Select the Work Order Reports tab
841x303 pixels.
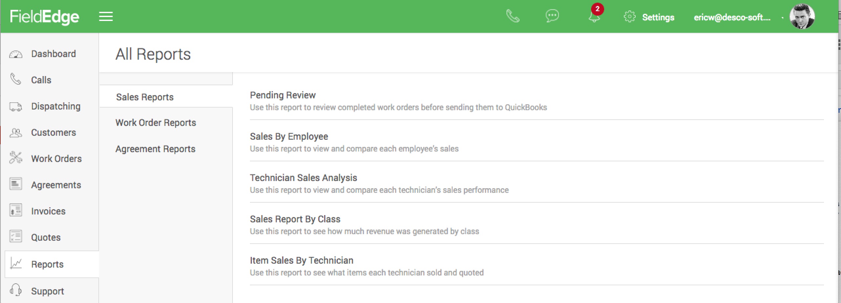tap(155, 123)
